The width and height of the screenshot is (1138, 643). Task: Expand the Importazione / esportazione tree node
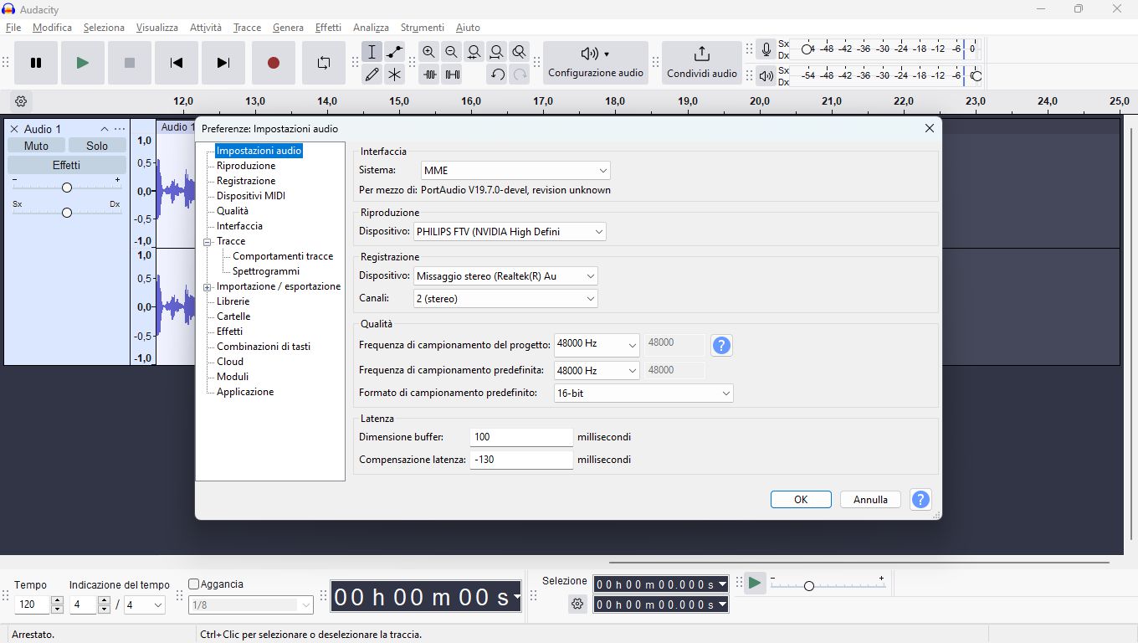(208, 287)
